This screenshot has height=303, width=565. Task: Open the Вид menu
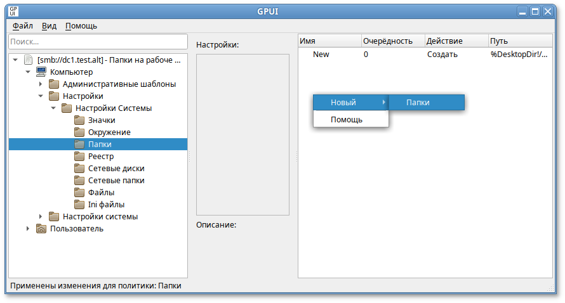tap(49, 26)
